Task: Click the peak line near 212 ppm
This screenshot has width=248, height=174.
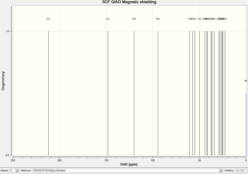Action: [x=48, y=93]
